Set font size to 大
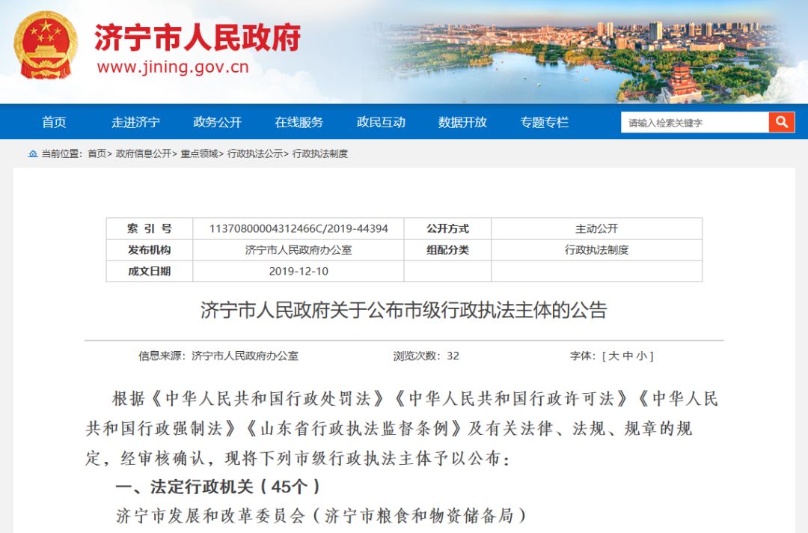The height and width of the screenshot is (533, 808). (613, 356)
